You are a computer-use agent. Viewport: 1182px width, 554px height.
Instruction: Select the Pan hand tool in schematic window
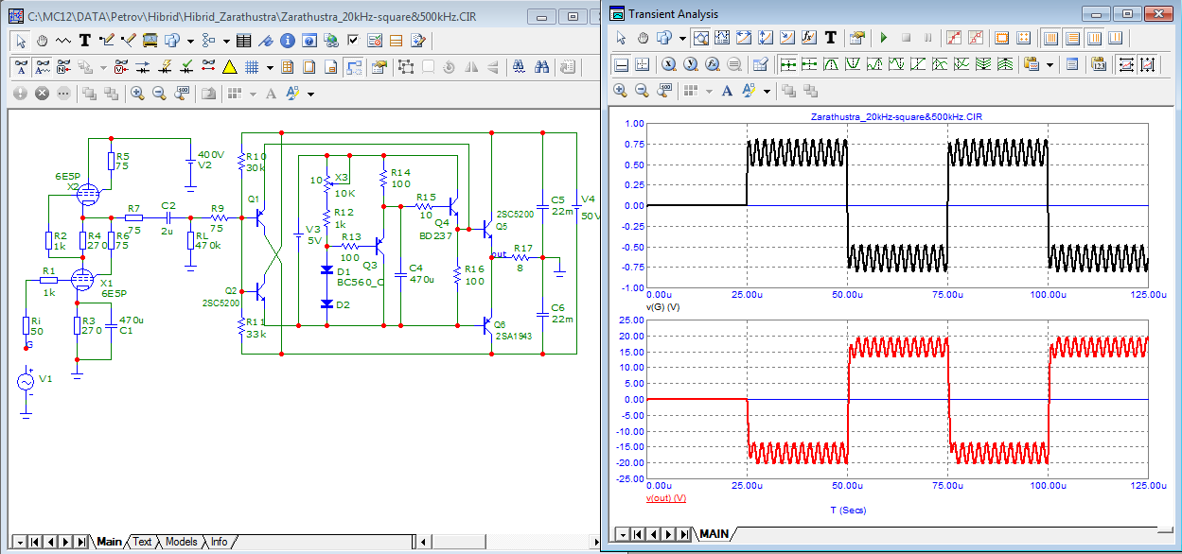pyautogui.click(x=43, y=41)
